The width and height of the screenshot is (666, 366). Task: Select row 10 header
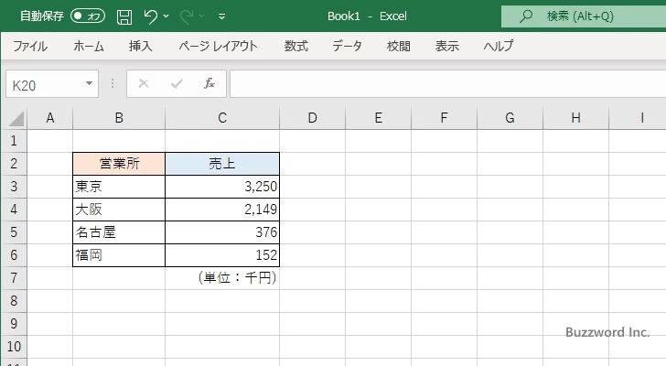point(14,347)
